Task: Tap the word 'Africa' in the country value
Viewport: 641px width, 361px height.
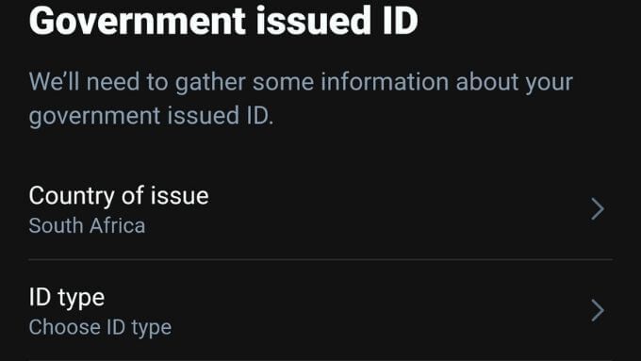Action: click(117, 225)
